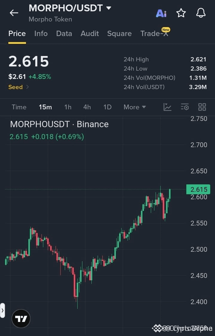Image resolution: width=215 pixels, height=336 pixels.
Task: Click the 2.700 price axis label
Action: point(199,145)
